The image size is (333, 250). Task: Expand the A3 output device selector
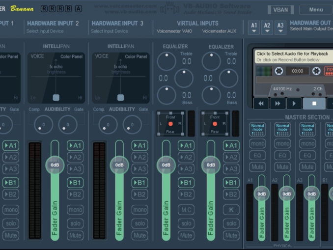click(280, 28)
